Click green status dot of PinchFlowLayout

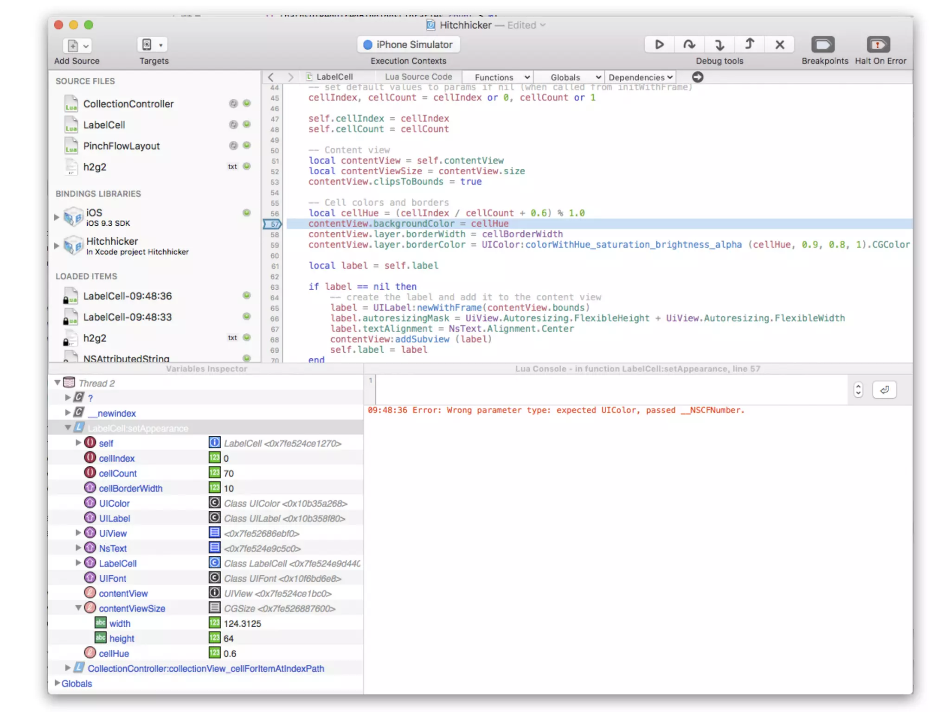[247, 145]
